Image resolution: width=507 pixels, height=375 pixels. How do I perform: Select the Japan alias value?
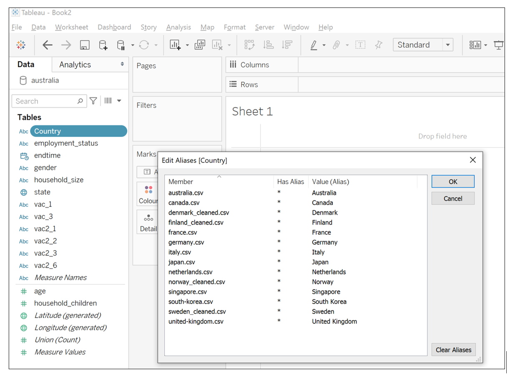[320, 262]
